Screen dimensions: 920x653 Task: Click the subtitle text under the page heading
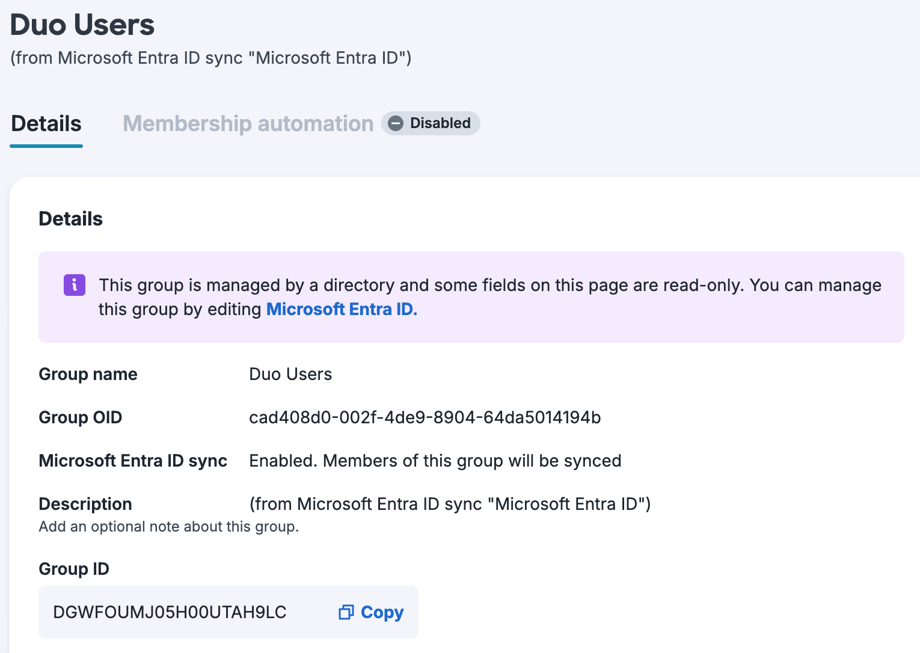pos(211,58)
